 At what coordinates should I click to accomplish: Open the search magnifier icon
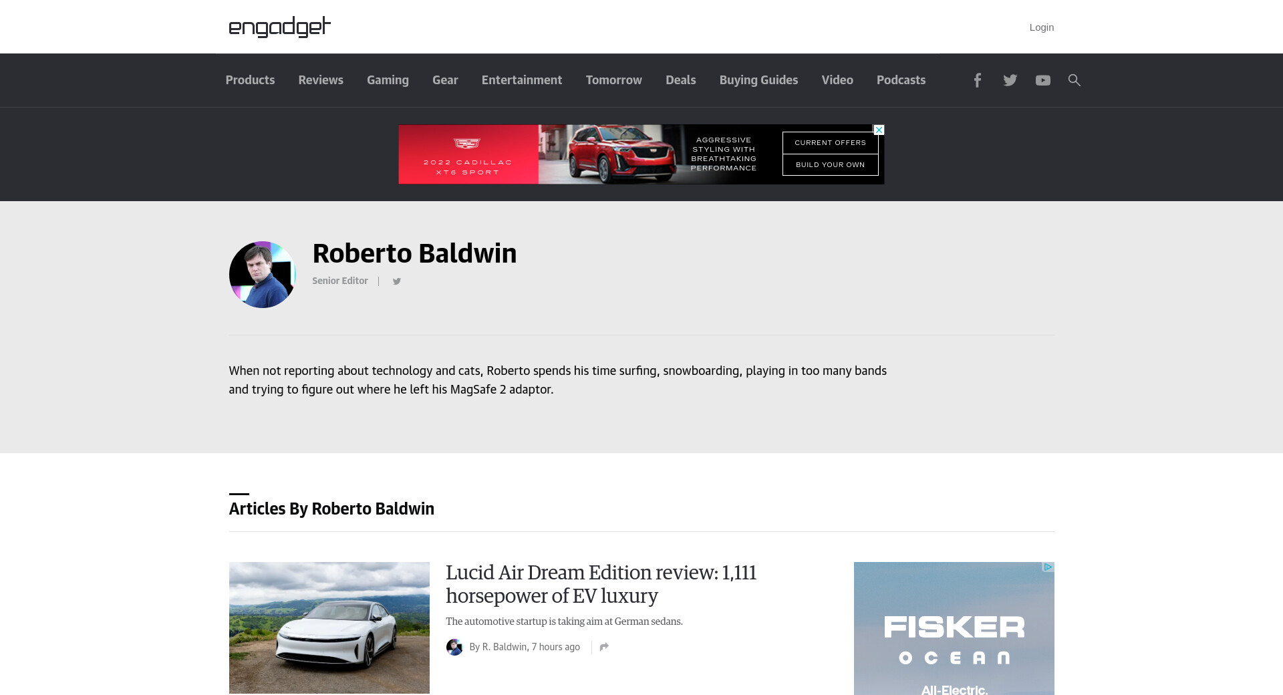click(1074, 80)
